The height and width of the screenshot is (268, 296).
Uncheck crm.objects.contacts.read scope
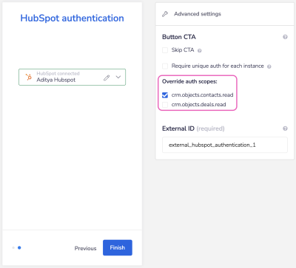click(165, 95)
